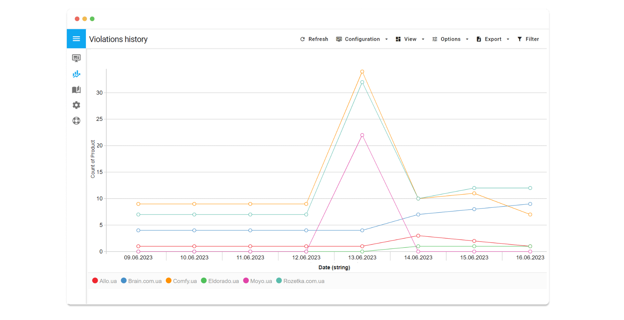Click the Filter funnel icon

(520, 39)
